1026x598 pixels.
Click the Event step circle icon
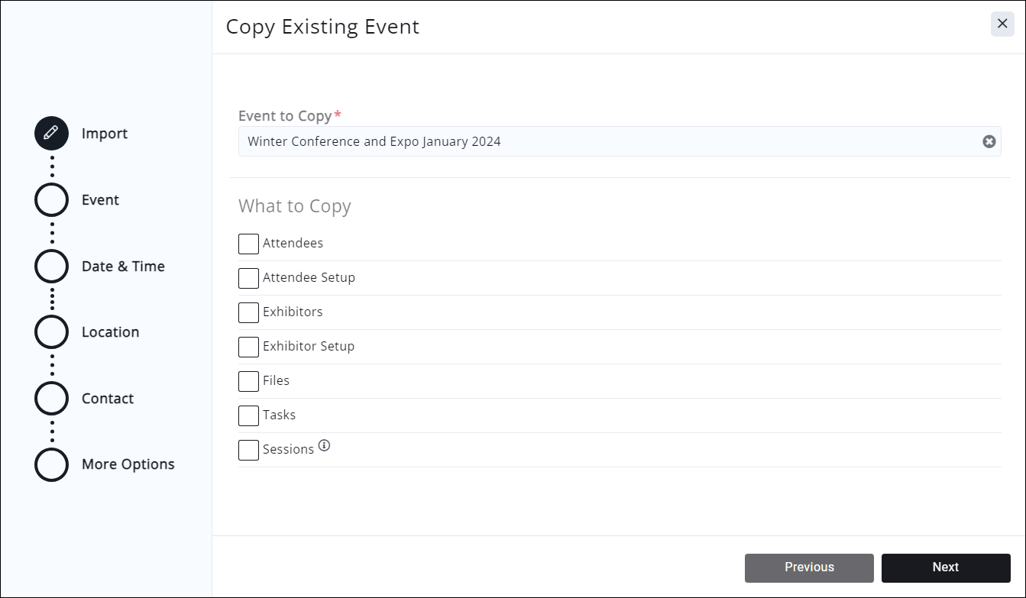pyautogui.click(x=51, y=200)
